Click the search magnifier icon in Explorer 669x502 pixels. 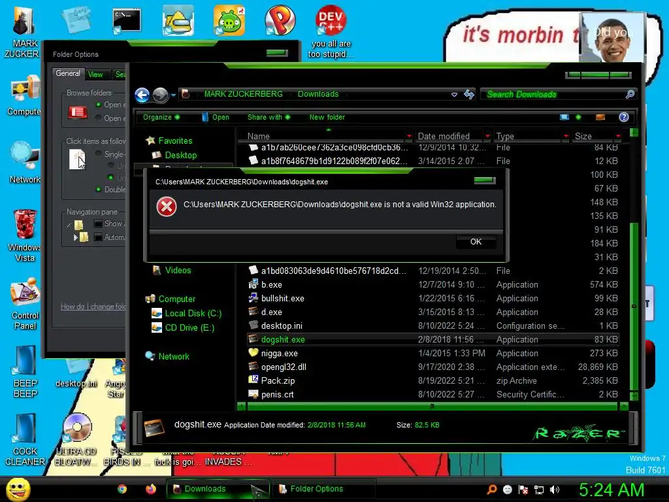point(630,94)
